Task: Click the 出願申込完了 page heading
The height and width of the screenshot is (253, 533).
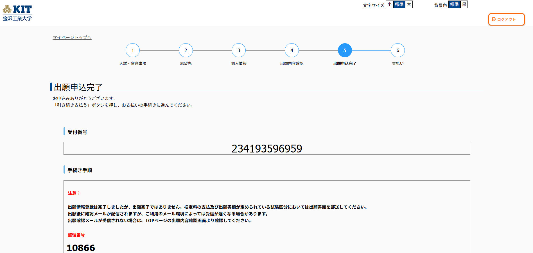Action: click(78, 87)
